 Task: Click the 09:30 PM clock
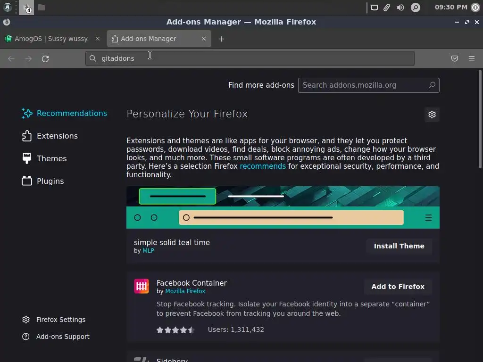pyautogui.click(x=451, y=7)
